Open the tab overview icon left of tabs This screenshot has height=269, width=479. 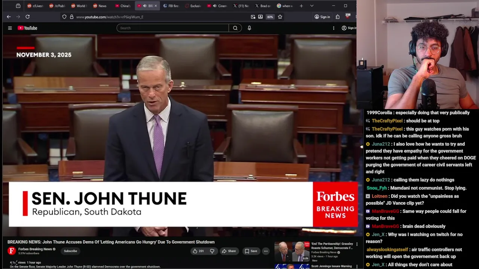(x=18, y=6)
